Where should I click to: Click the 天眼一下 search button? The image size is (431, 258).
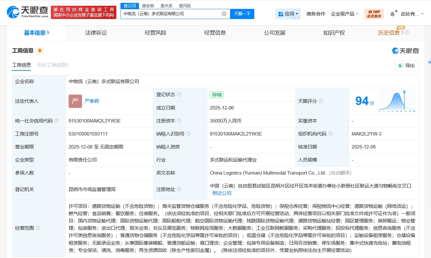[x=242, y=14]
